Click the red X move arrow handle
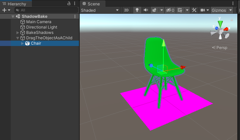240x140 pixels. coord(183,67)
